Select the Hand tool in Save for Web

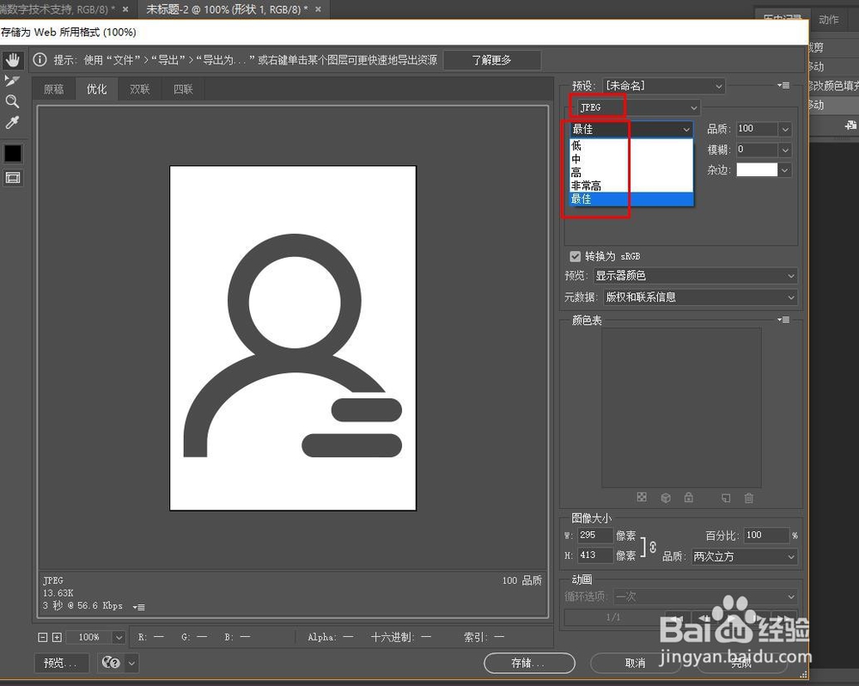[x=13, y=59]
